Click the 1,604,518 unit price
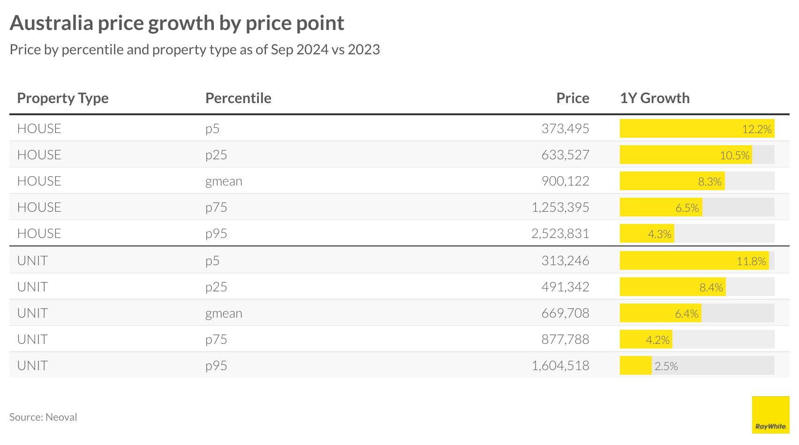This screenshot has width=799, height=445. pos(560,365)
